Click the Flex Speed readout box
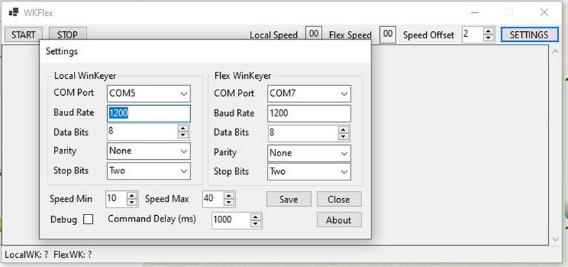This screenshot has height=267, width=568. click(388, 34)
